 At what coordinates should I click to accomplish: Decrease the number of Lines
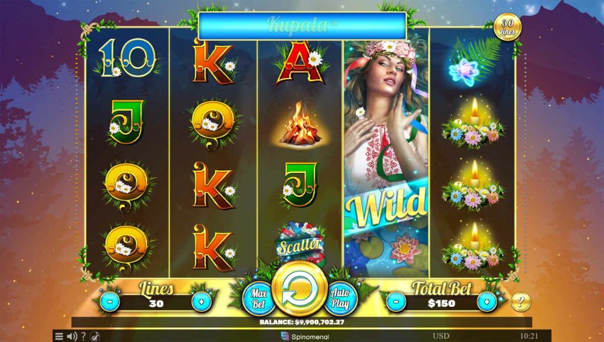point(110,301)
